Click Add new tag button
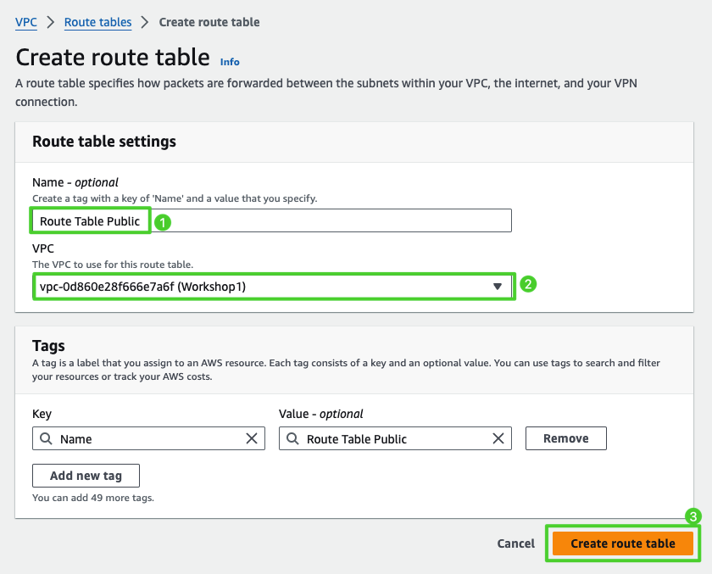This screenshot has width=712, height=574. click(86, 476)
